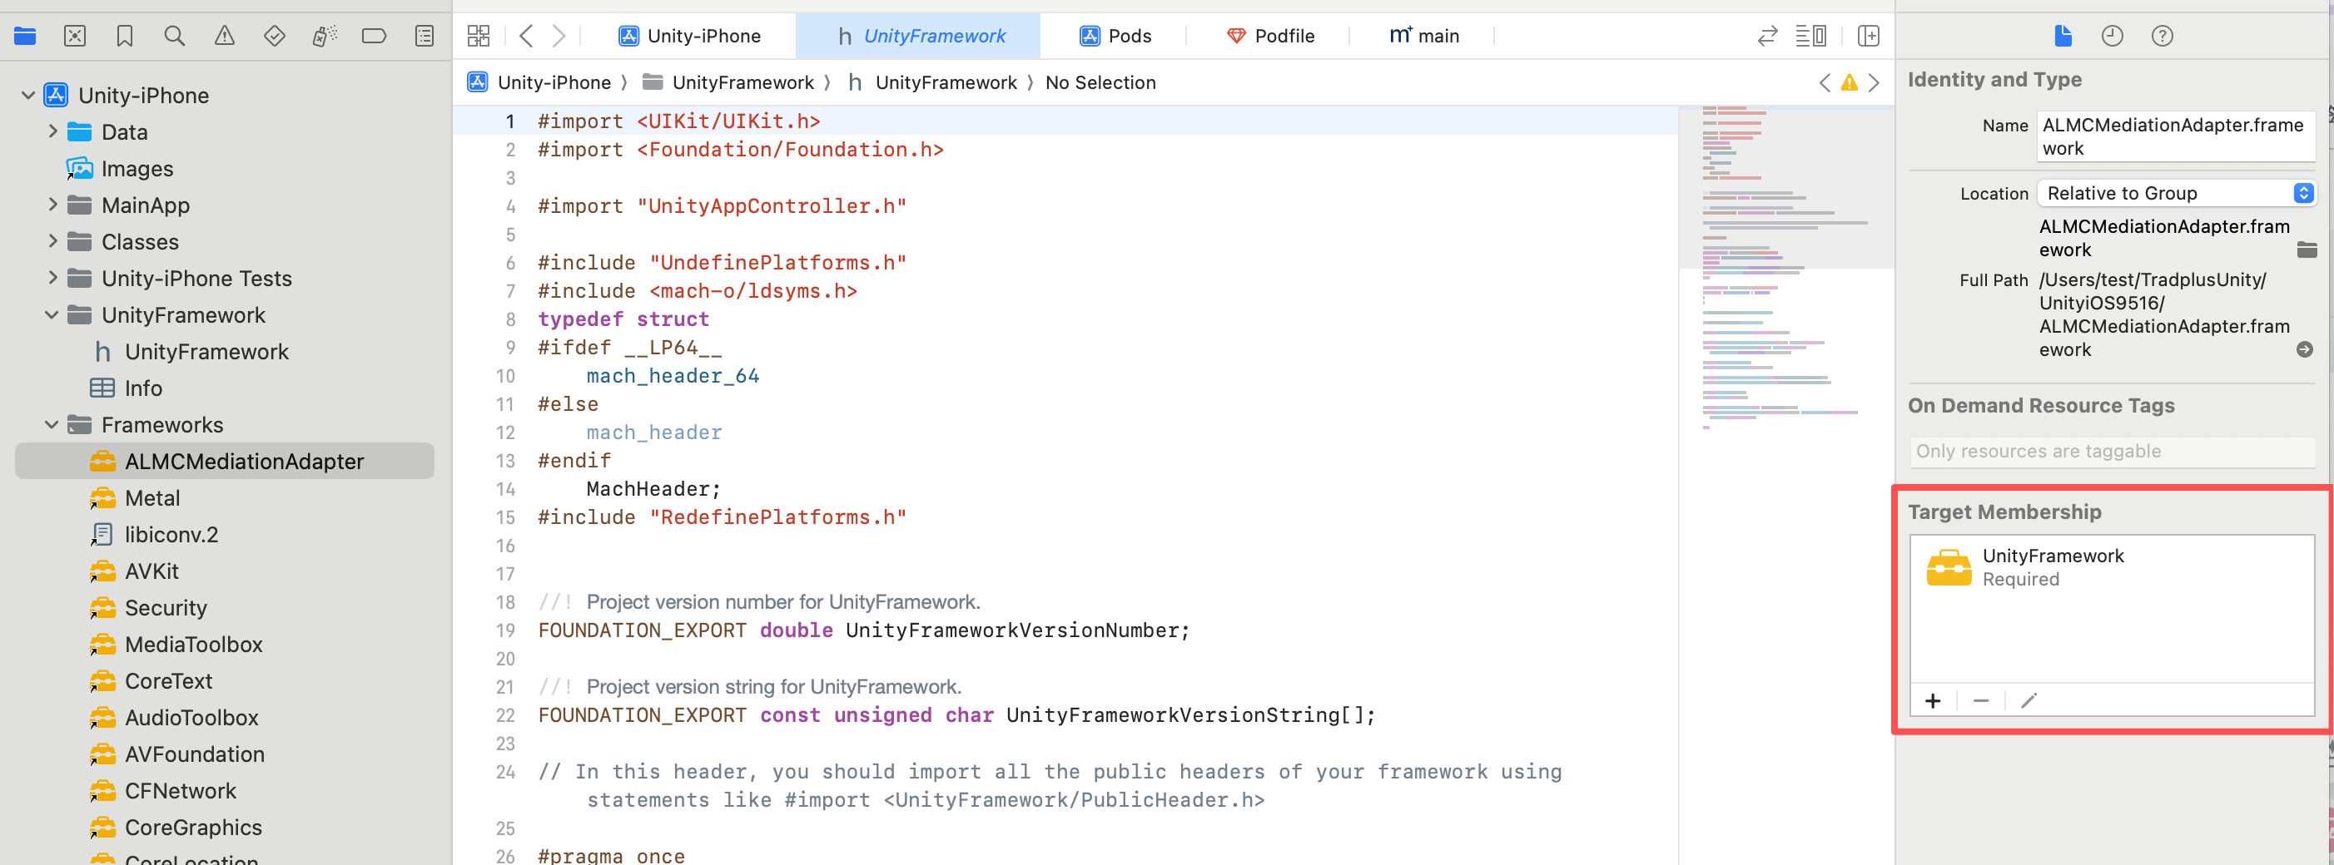Collapse the UnityFramework group

pyautogui.click(x=52, y=315)
